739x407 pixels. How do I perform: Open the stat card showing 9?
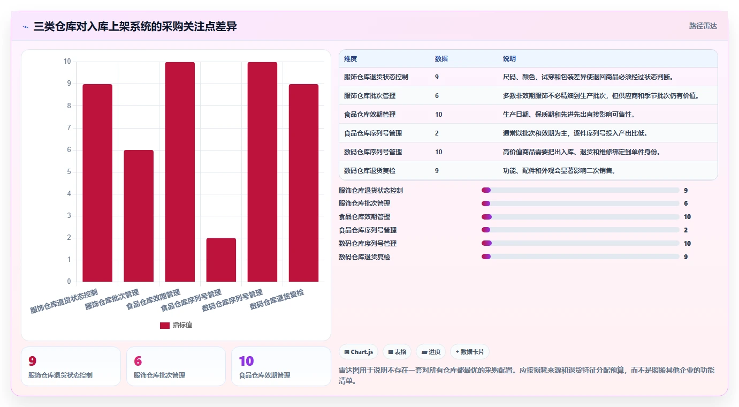71,366
